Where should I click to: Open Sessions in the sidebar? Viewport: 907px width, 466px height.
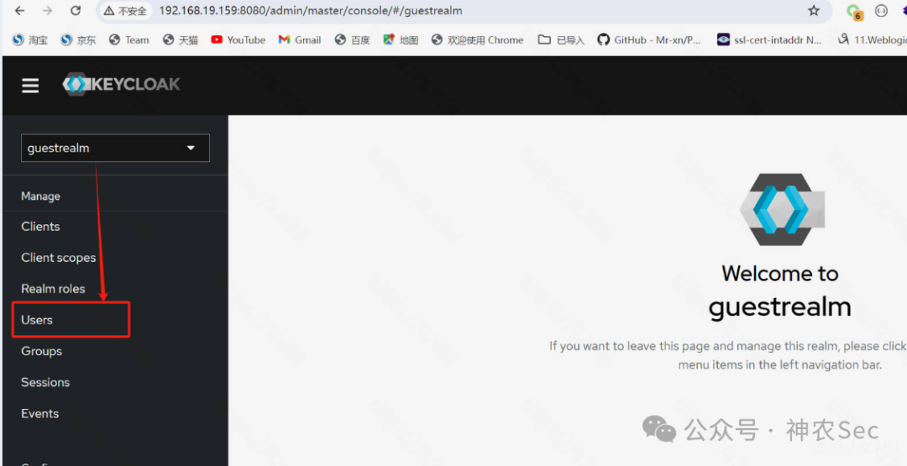tap(45, 382)
